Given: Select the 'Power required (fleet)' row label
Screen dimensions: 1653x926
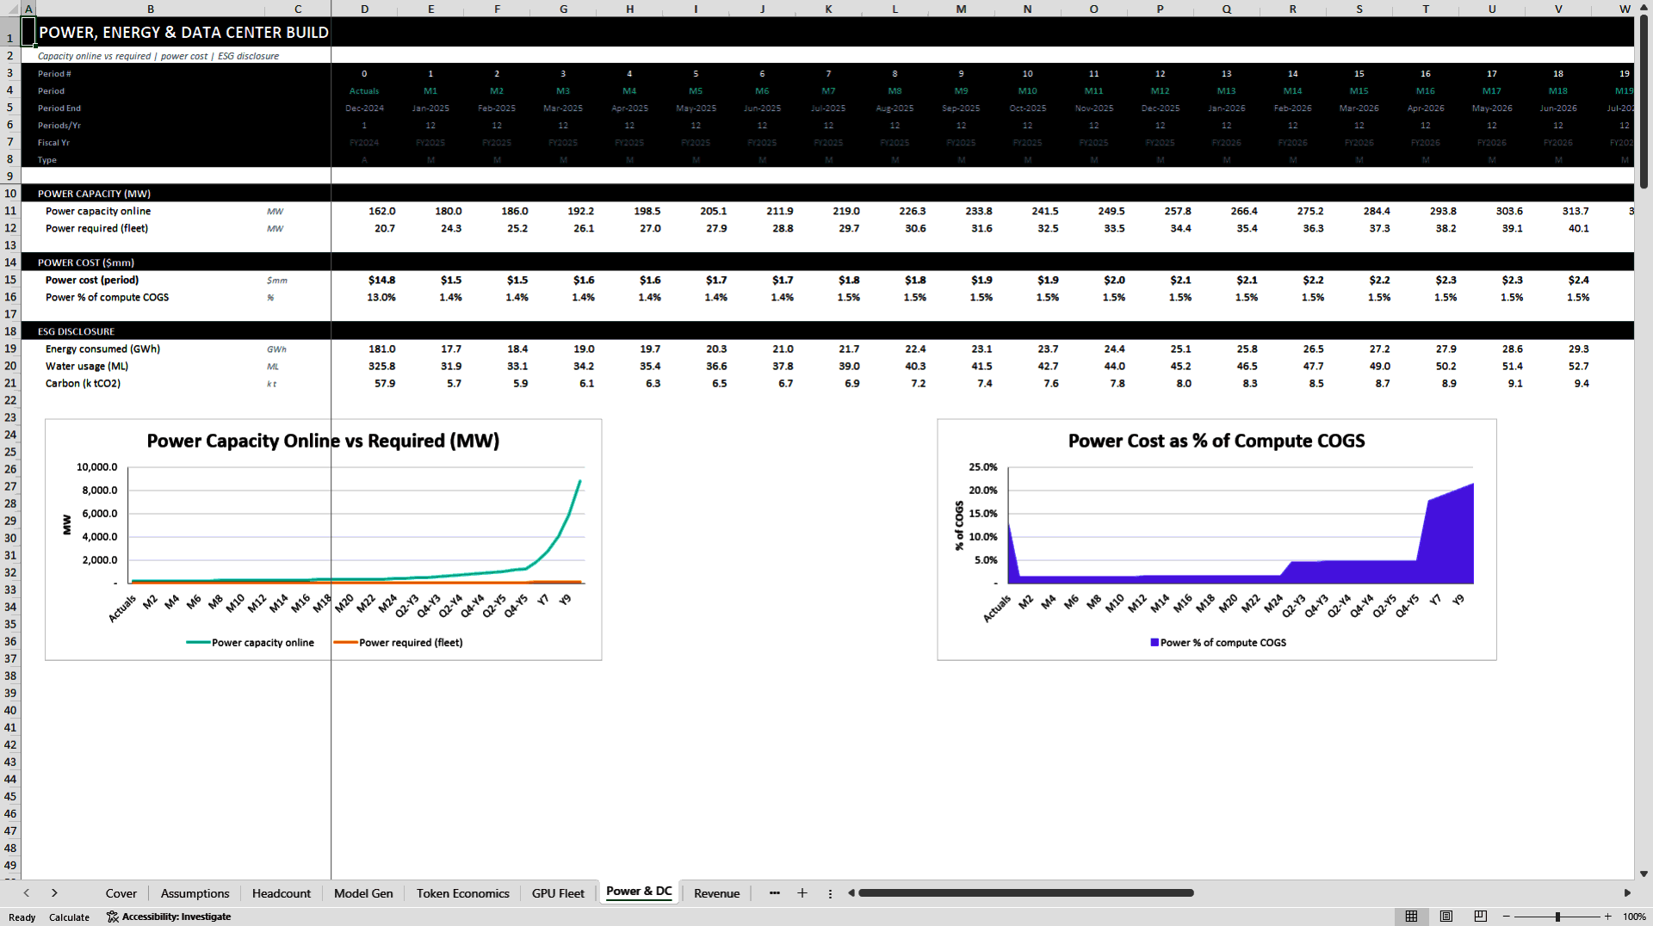Looking at the screenshot, I should pos(96,228).
